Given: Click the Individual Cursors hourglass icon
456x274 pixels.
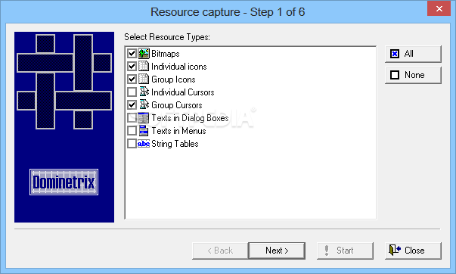Looking at the screenshot, I should [144, 92].
